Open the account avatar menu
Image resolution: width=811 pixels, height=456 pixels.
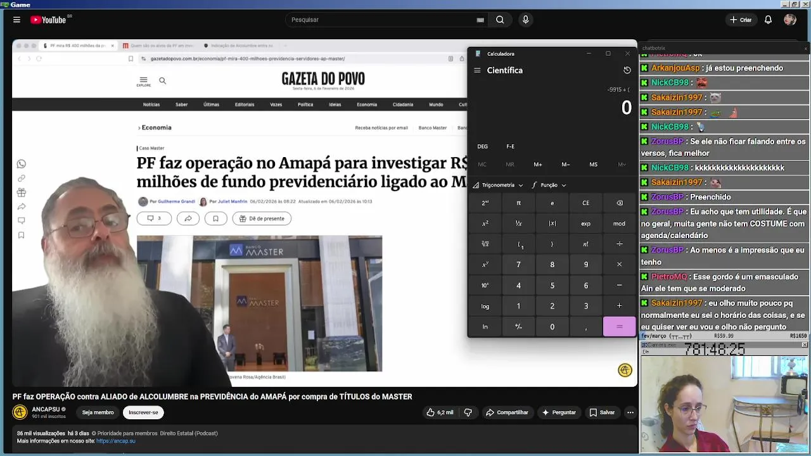[789, 20]
